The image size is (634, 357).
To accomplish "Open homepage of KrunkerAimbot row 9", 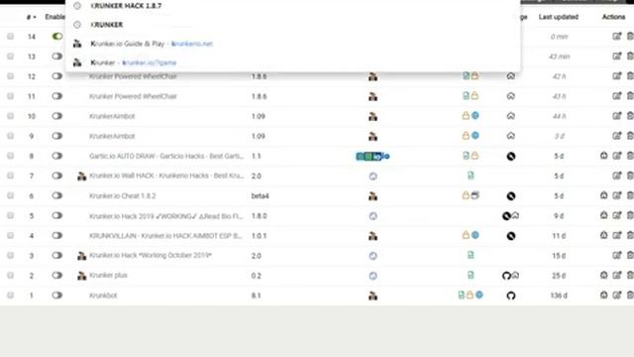I will (511, 136).
